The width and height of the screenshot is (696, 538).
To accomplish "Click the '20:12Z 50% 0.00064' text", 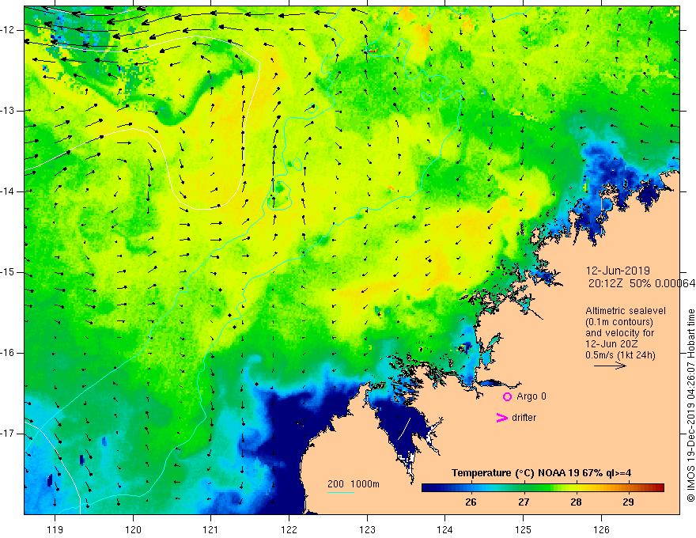I will [x=641, y=283].
